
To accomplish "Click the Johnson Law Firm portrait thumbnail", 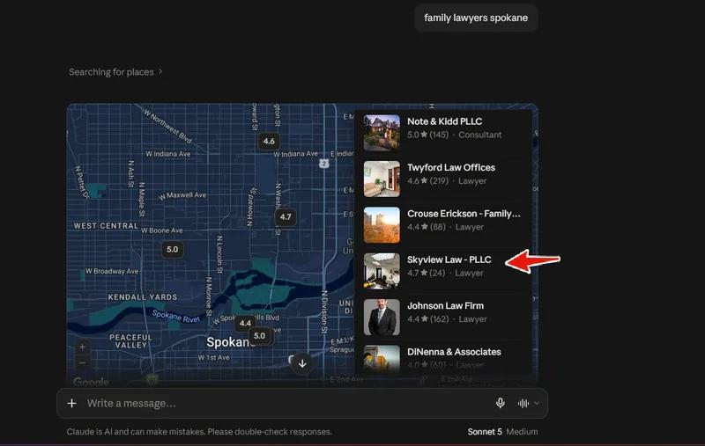I will coord(382,318).
